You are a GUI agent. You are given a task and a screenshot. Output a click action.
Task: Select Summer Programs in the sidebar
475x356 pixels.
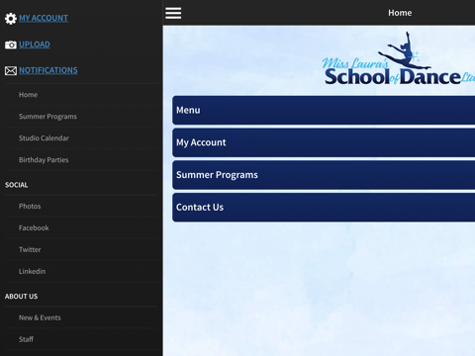tap(81, 117)
